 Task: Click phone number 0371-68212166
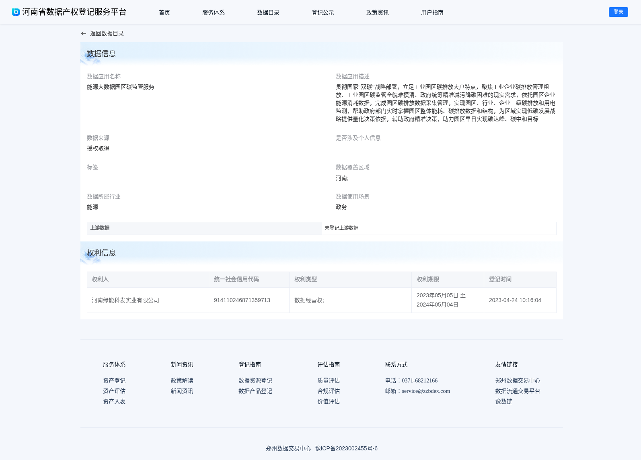click(x=420, y=380)
